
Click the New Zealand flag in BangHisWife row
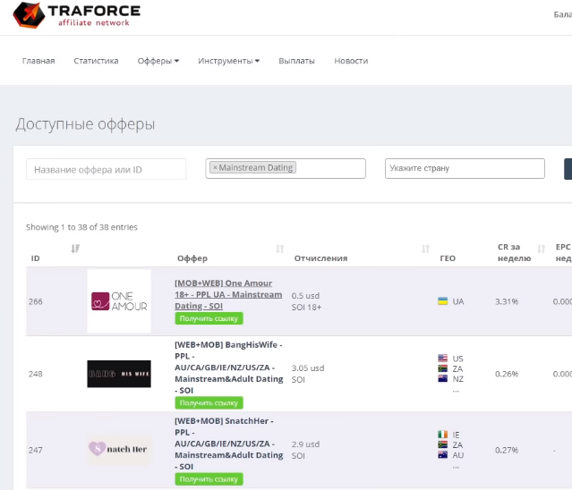442,378
